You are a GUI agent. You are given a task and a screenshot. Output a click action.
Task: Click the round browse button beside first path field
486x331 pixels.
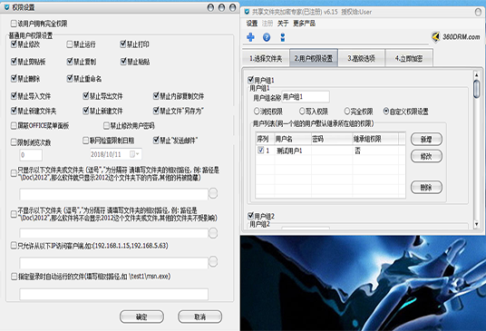coord(213,193)
